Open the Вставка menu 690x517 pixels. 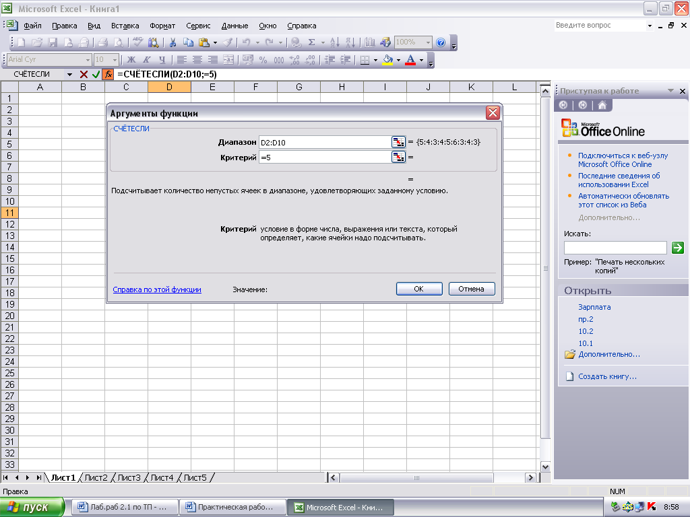pos(125,26)
